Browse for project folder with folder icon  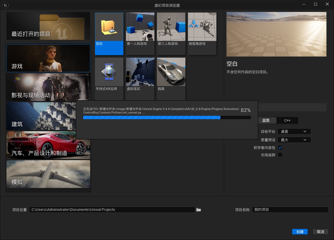coord(199,210)
